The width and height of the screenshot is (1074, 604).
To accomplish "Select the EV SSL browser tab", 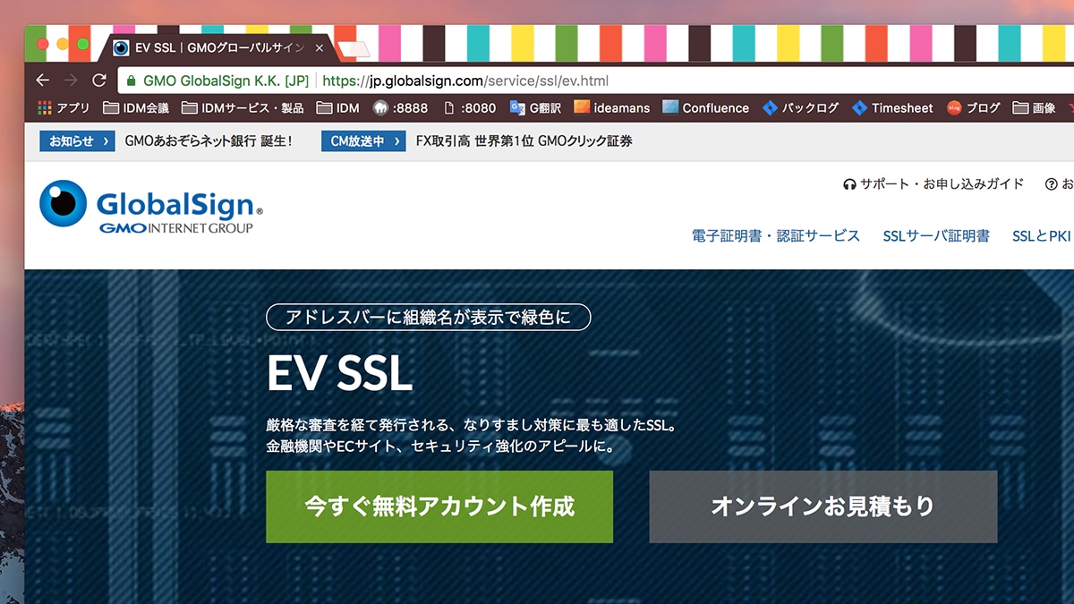I will [x=219, y=47].
